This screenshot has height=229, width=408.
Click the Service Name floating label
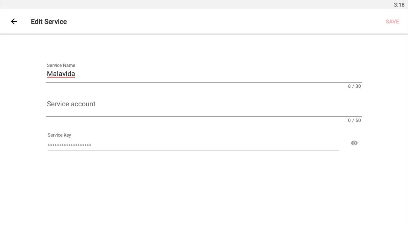pyautogui.click(x=61, y=65)
